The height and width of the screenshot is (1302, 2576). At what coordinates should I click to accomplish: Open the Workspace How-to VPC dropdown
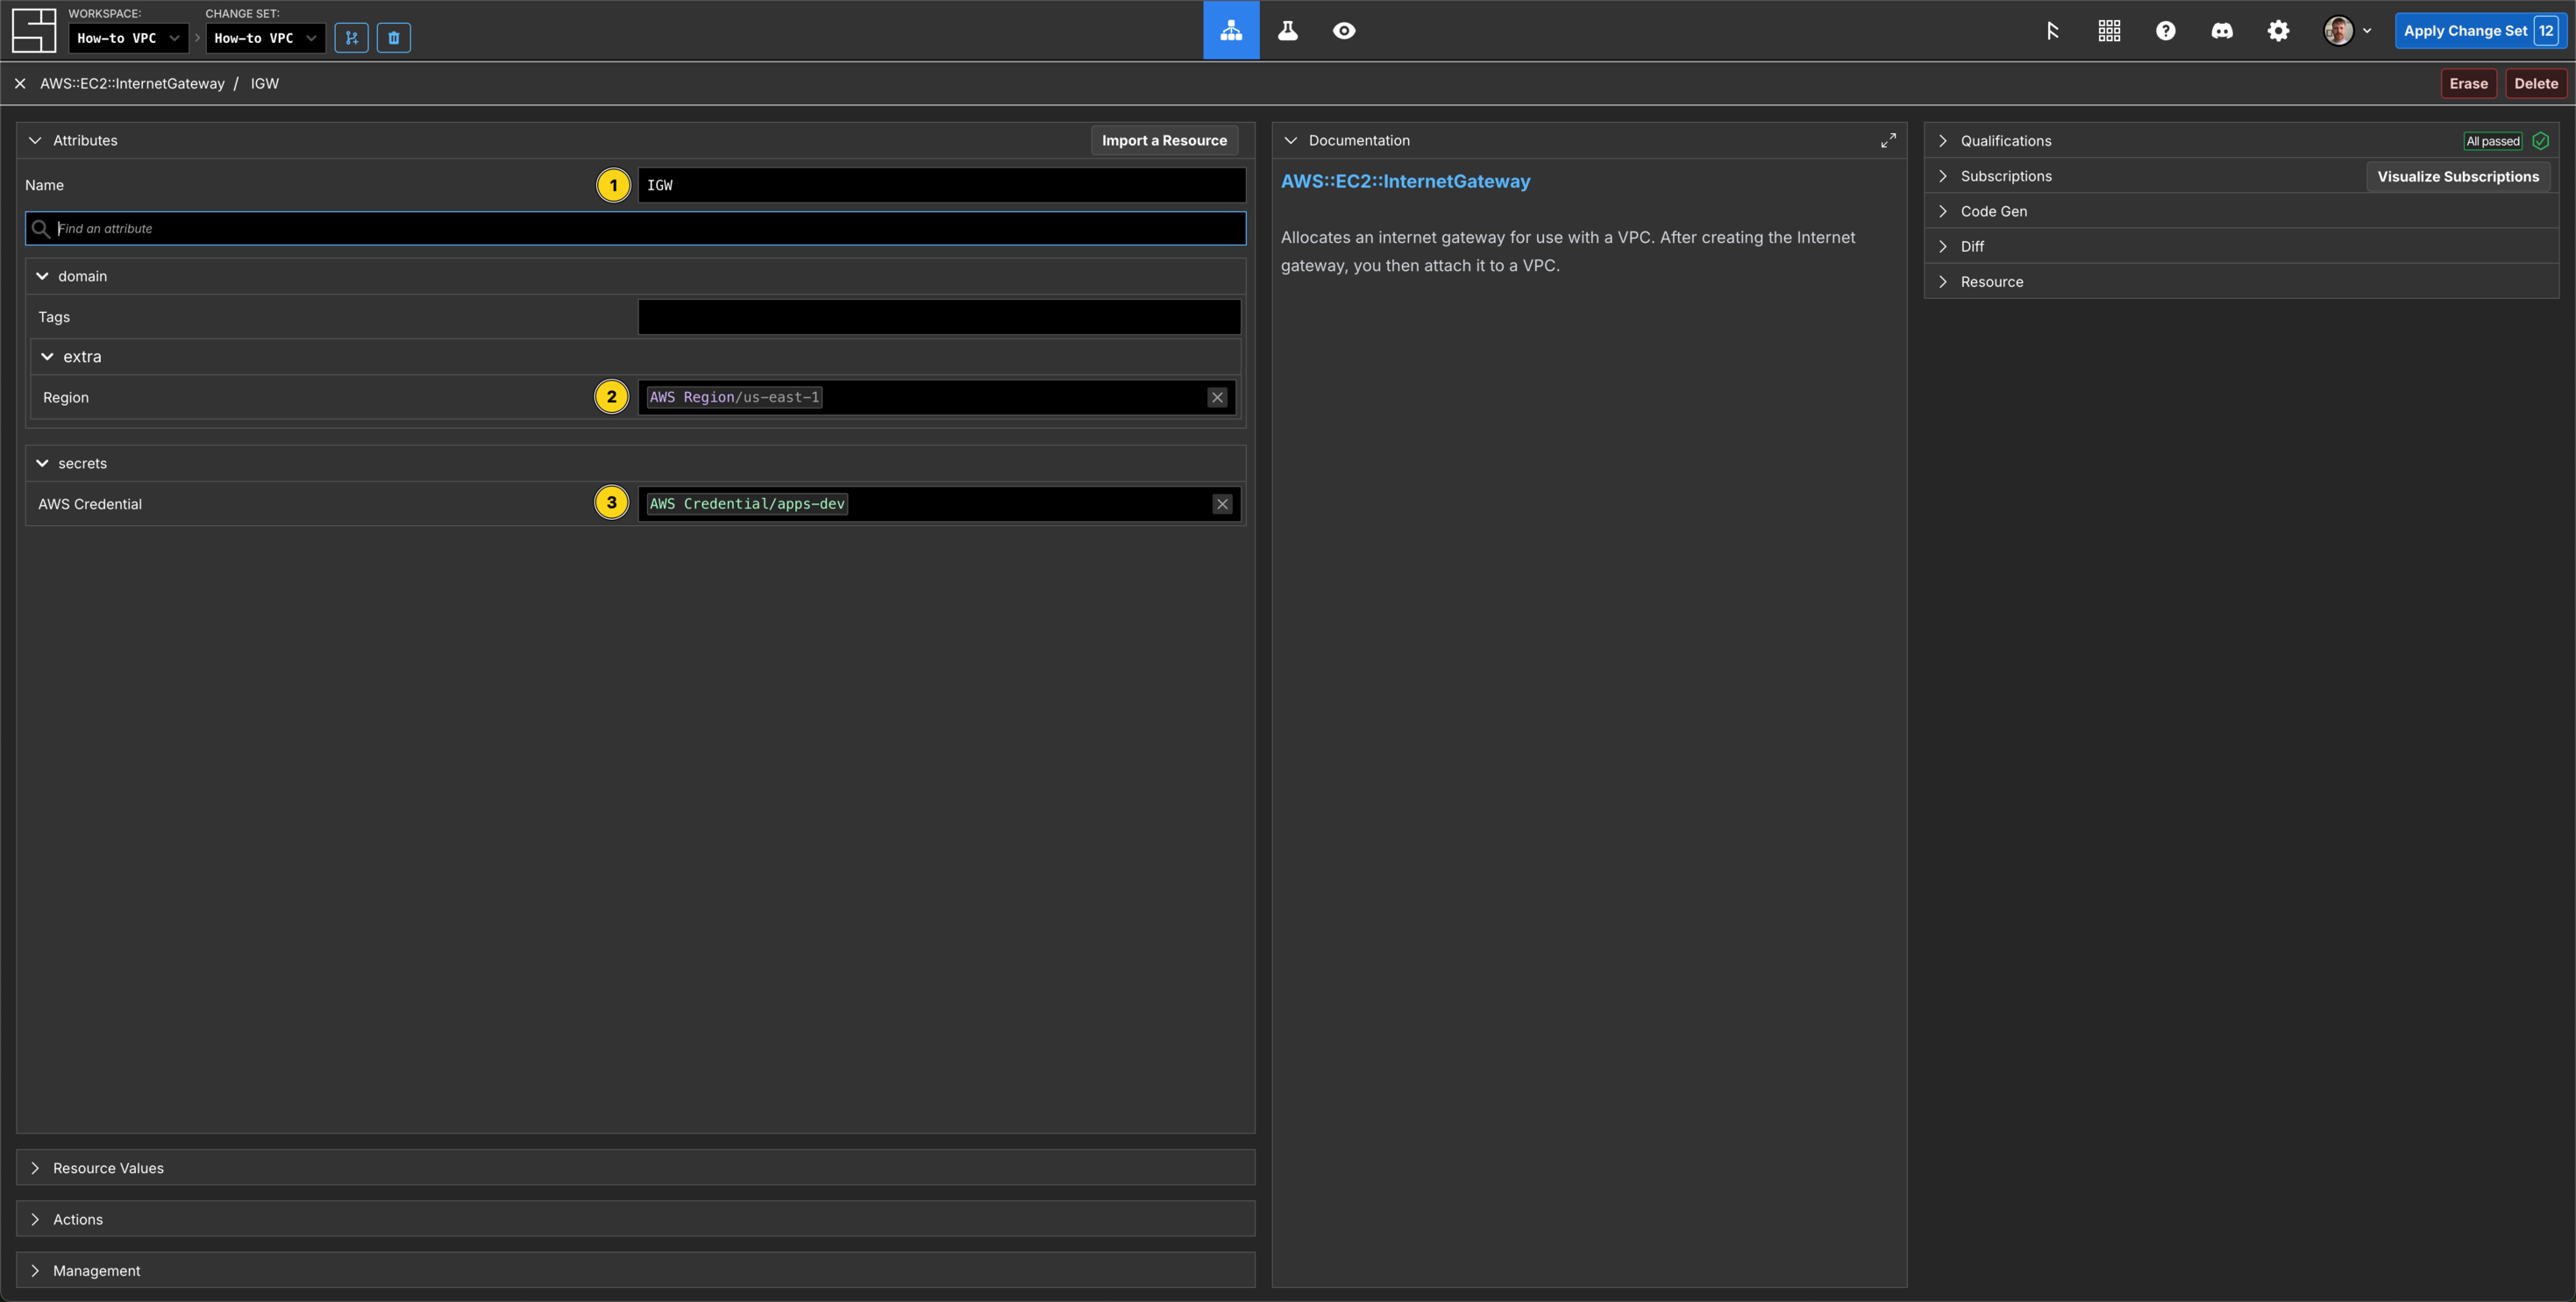click(x=128, y=38)
